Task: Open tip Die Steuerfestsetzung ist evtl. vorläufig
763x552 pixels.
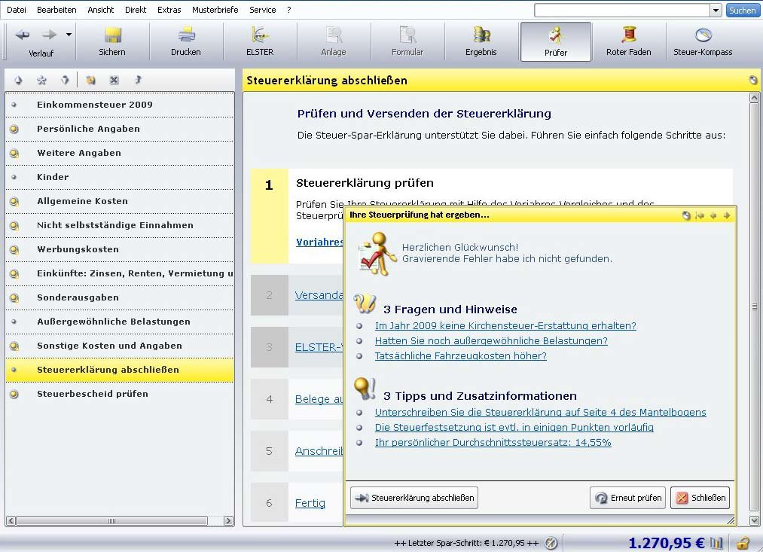Action: (x=514, y=428)
